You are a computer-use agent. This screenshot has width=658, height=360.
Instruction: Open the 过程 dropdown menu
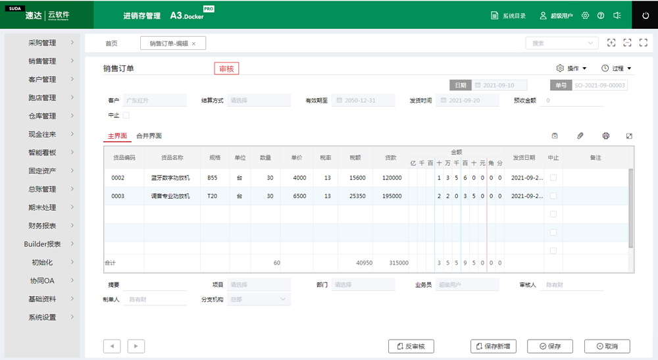click(x=617, y=68)
